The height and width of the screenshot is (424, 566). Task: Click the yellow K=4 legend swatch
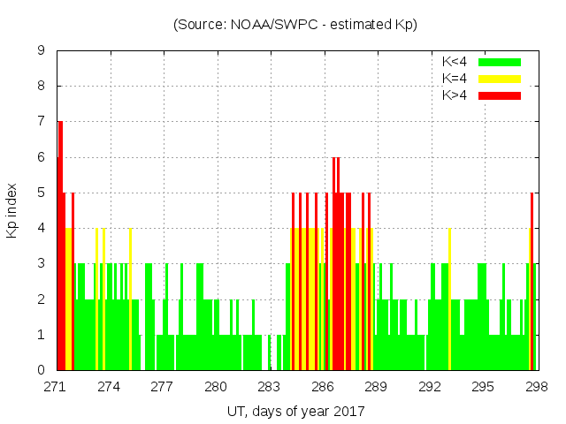pos(500,79)
